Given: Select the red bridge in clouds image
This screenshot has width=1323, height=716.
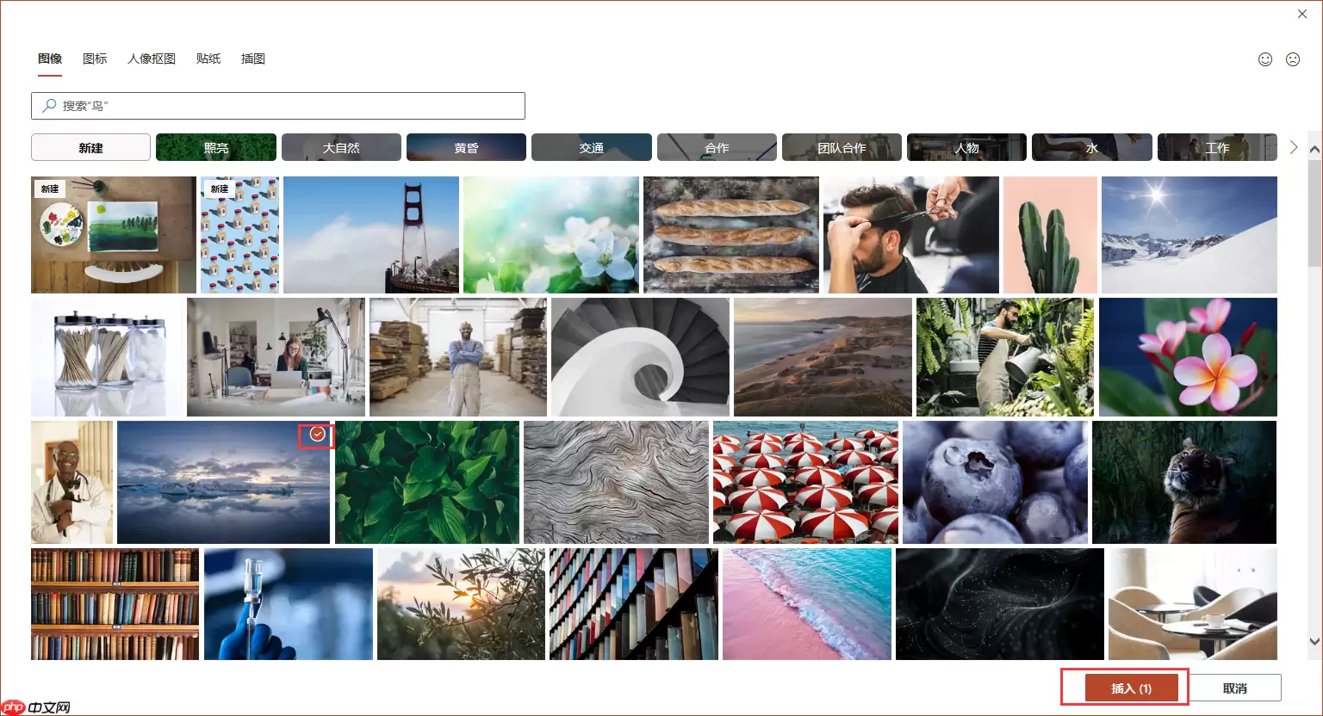Looking at the screenshot, I should pyautogui.click(x=371, y=235).
